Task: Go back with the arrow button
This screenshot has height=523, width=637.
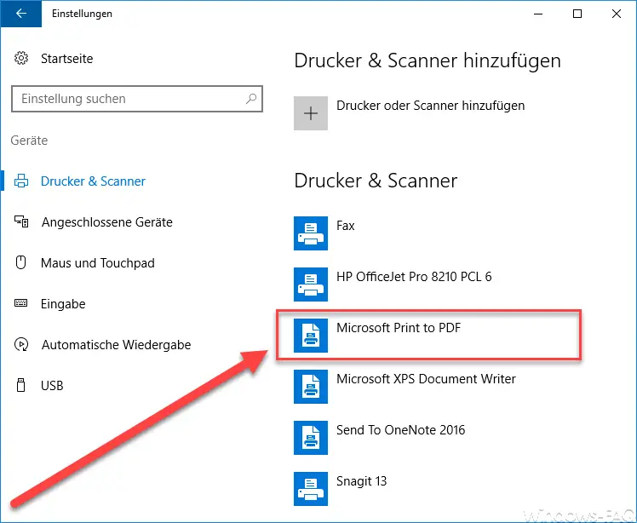Action: [x=20, y=14]
